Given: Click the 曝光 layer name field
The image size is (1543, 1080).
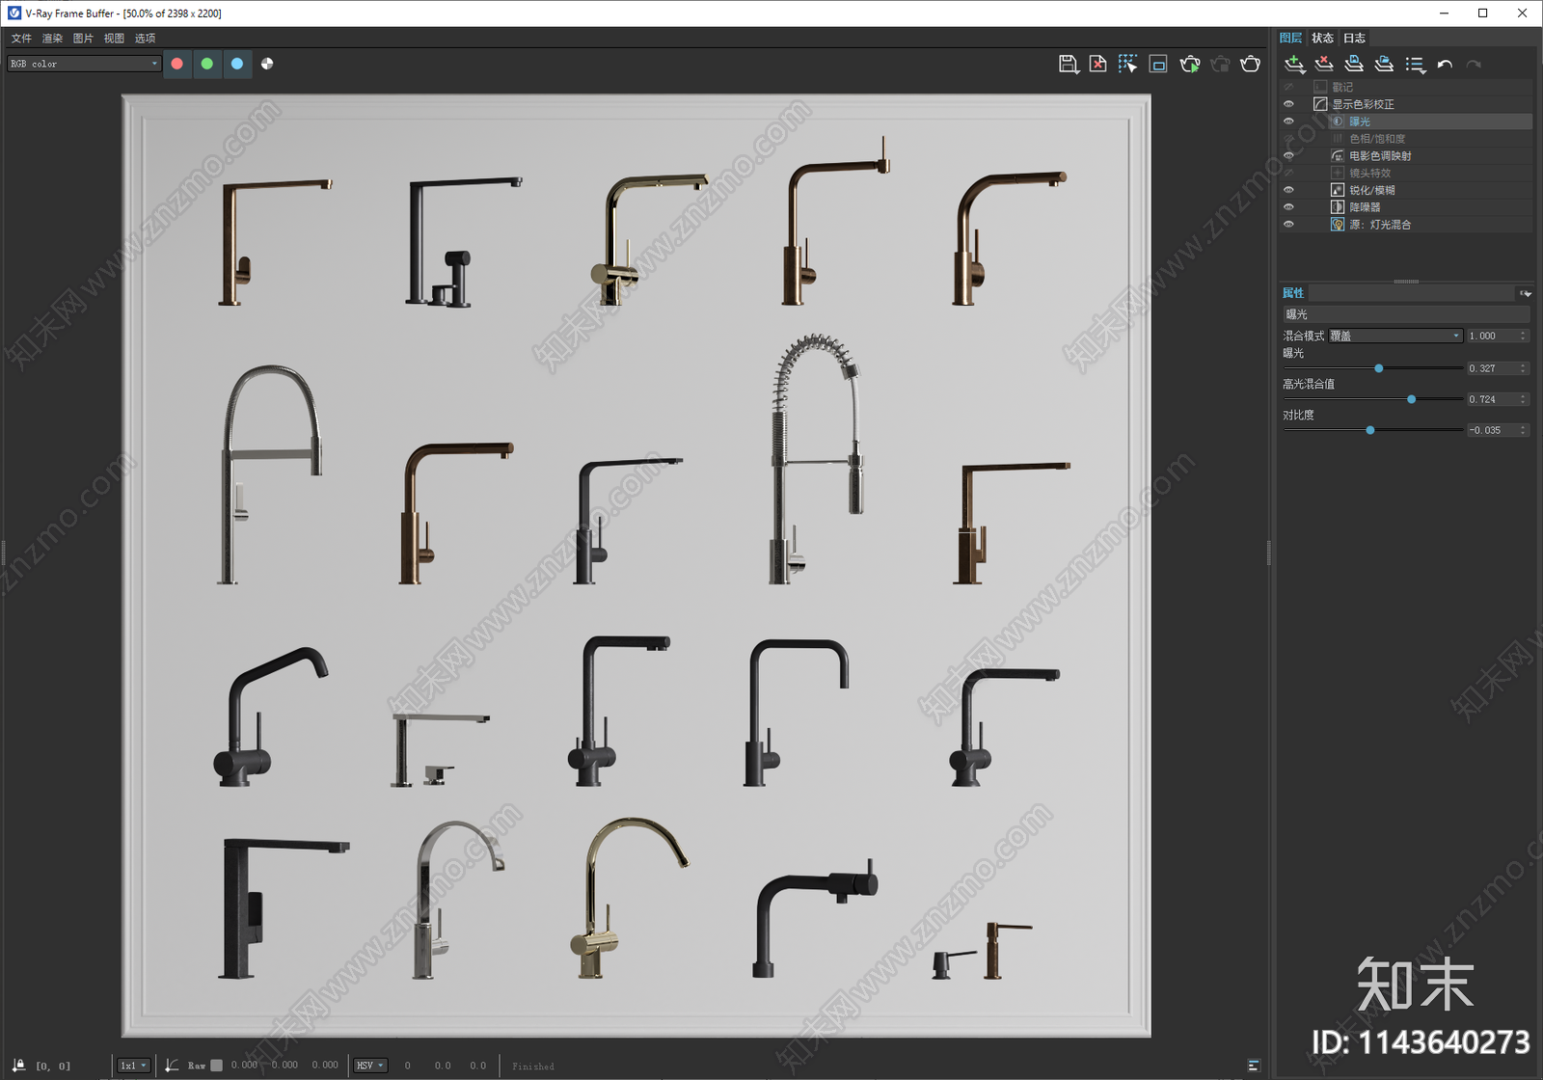Looking at the screenshot, I should pos(1406,314).
